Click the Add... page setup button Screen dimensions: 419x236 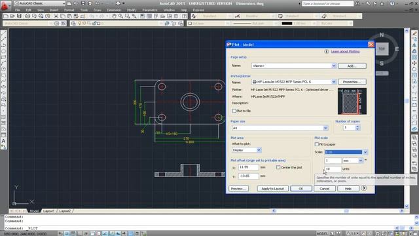(x=352, y=66)
